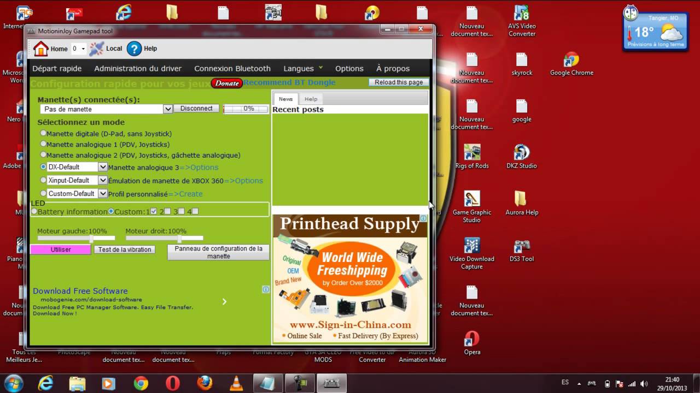Viewport: 700px width, 393px height.
Task: Click the ad info icon on Printhead Supply banner
Action: [x=423, y=218]
